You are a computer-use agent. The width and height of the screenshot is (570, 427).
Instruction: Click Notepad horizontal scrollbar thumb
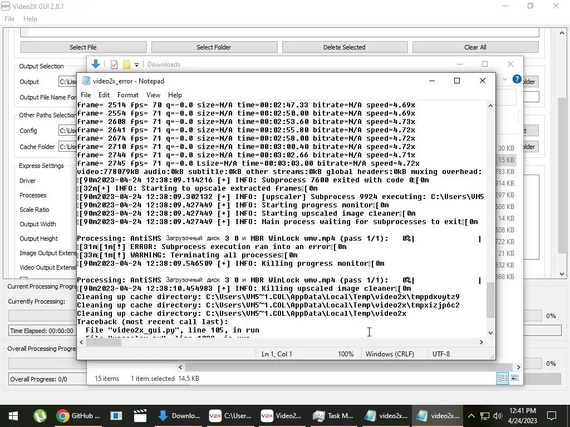104,342
